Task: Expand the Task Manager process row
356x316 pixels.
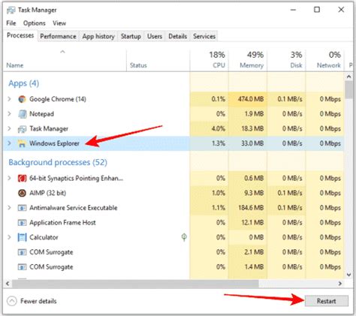Action: [10, 128]
